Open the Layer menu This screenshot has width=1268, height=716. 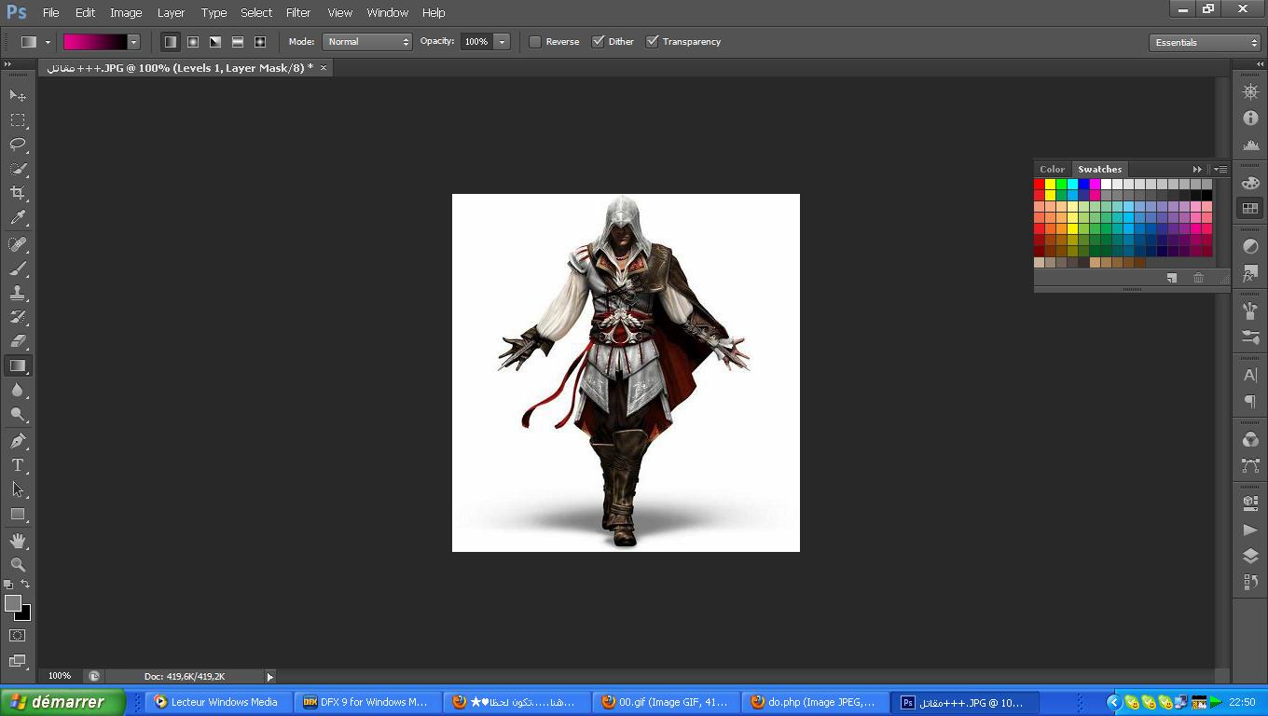(x=171, y=13)
